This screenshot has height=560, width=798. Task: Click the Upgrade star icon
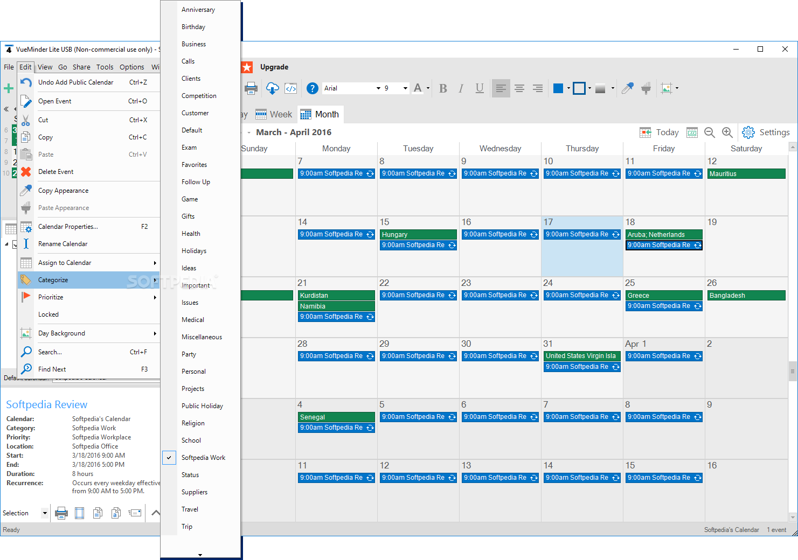pyautogui.click(x=247, y=67)
